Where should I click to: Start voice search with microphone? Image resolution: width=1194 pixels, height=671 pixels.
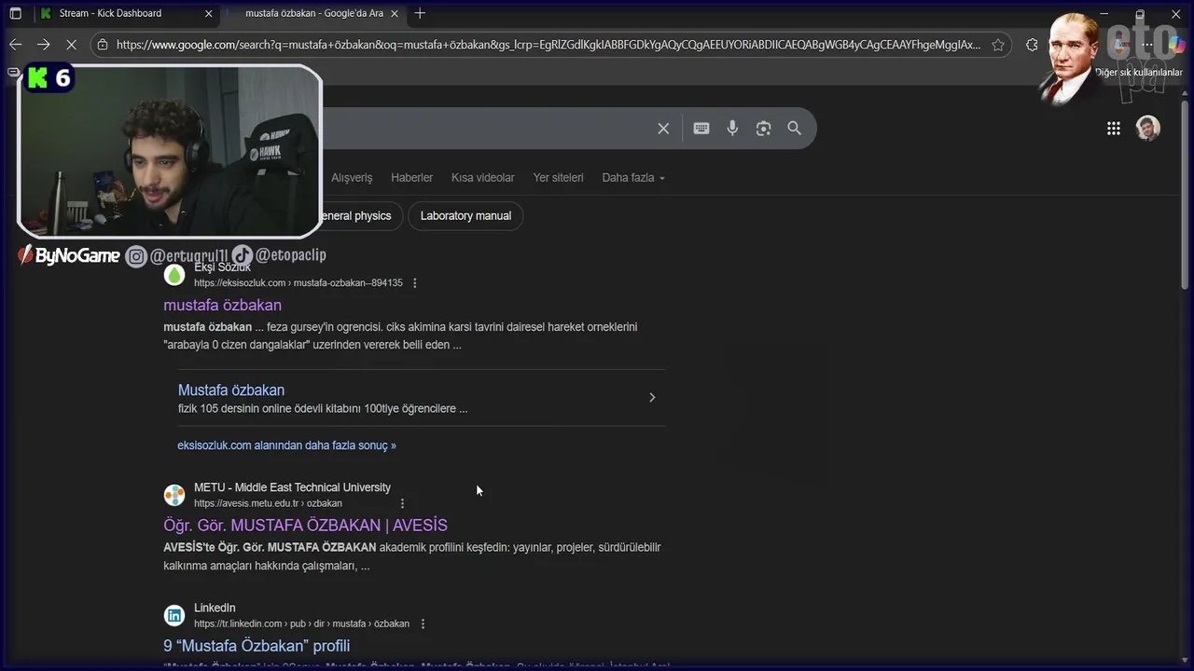click(x=732, y=129)
